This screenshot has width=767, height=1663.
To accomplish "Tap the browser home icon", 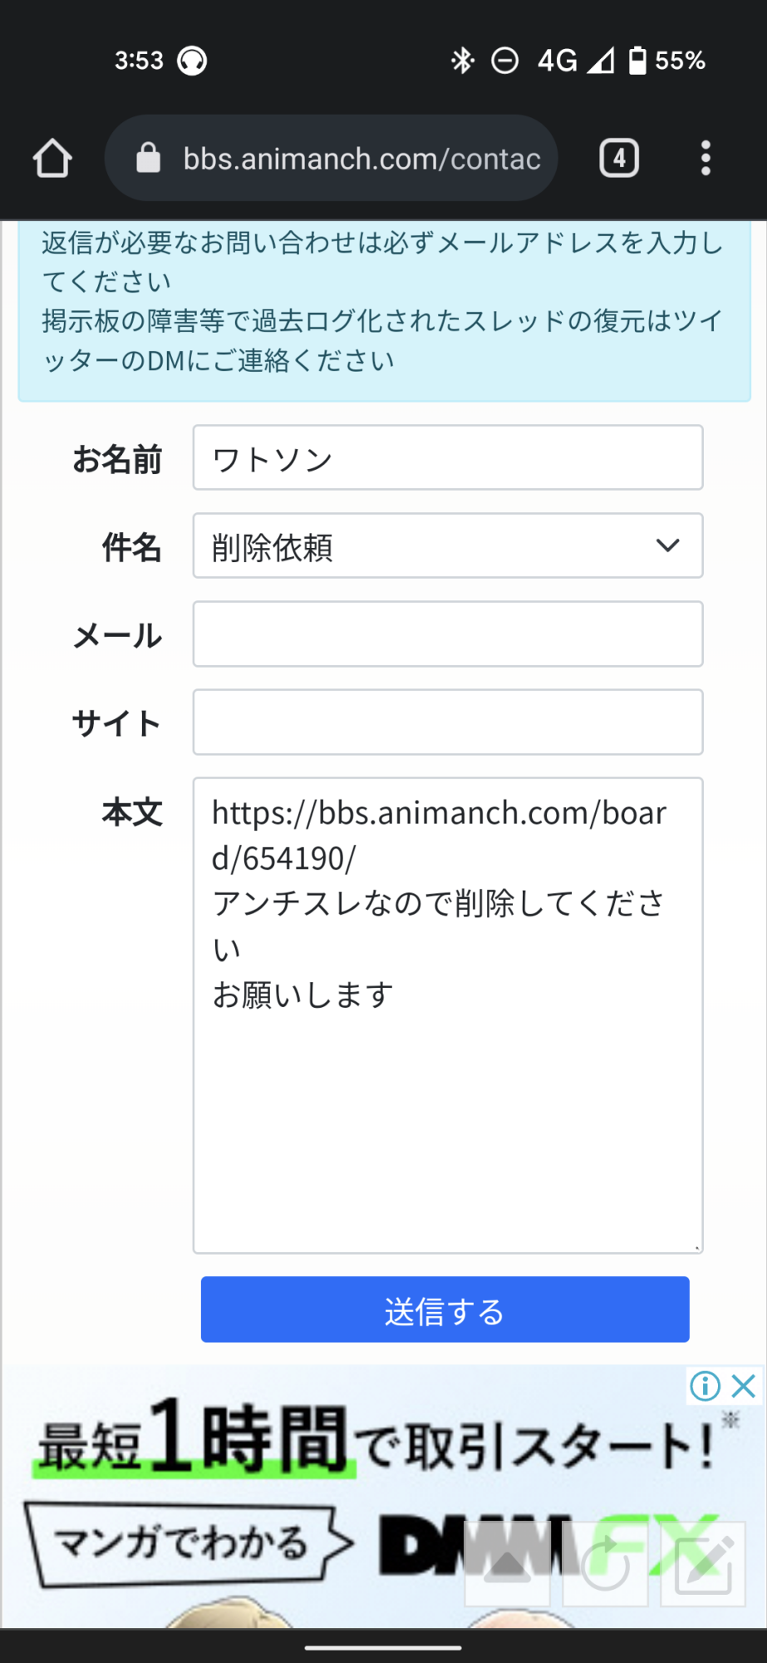I will click(x=52, y=158).
